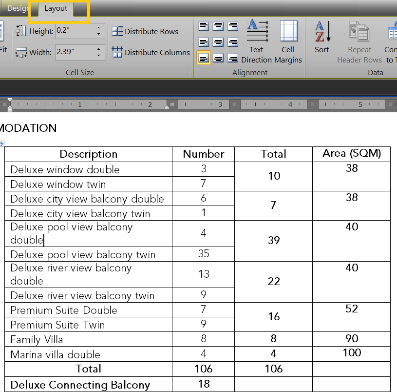Click the Width spinner arrows

click(x=99, y=52)
